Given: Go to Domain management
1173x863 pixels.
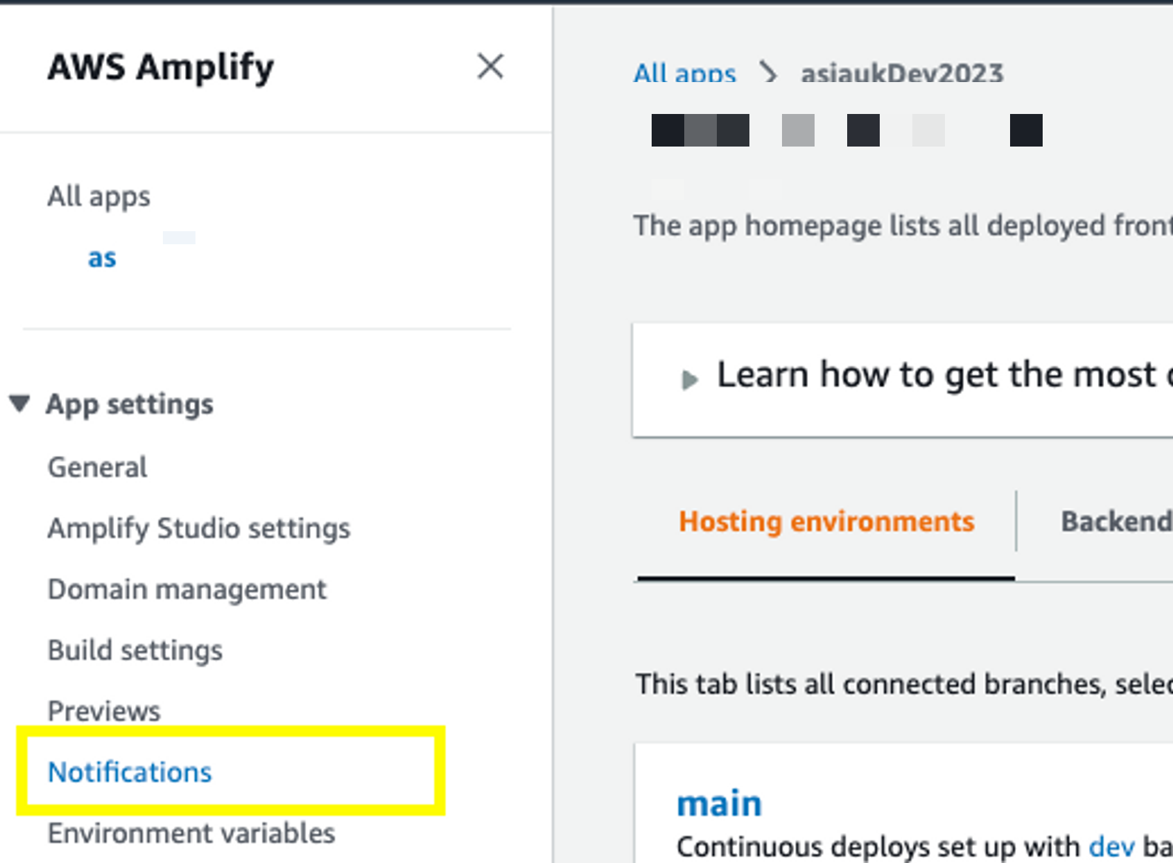Looking at the screenshot, I should pyautogui.click(x=187, y=589).
